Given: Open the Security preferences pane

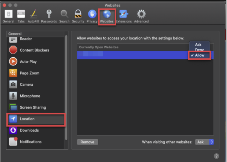Looking at the screenshot, I should [x=78, y=16].
